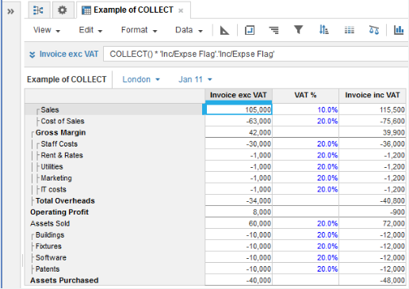Click the balance scales icon
Image resolution: width=409 pixels, height=289 pixels.
pos(374,30)
